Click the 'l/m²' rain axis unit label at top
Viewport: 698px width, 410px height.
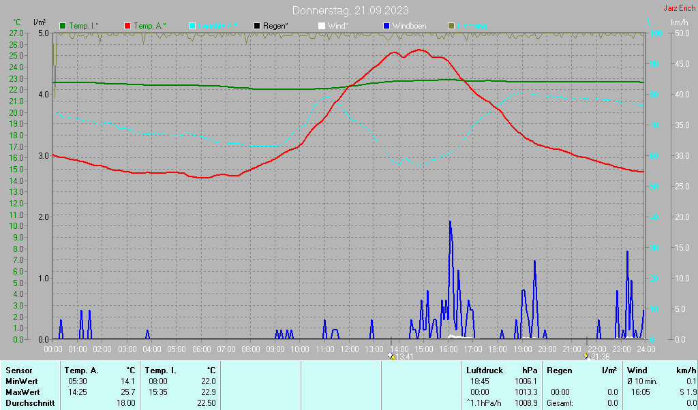(x=40, y=22)
